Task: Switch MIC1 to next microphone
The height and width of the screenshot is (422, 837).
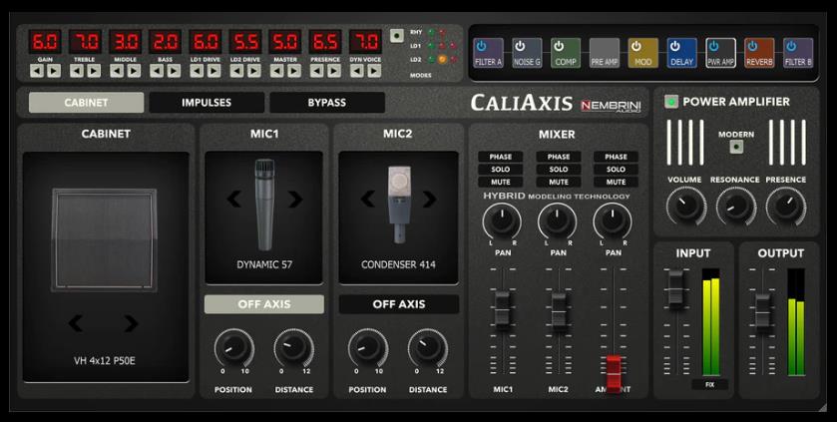Action: tap(295, 199)
